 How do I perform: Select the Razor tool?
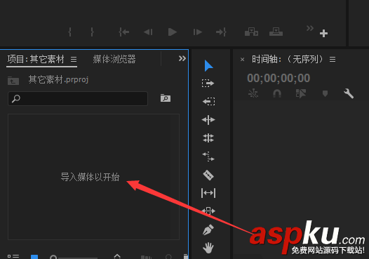208,175
